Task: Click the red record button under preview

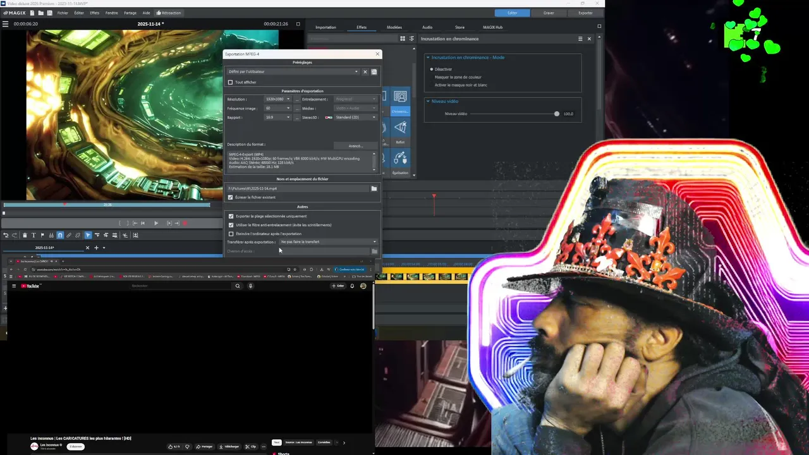Action: (x=185, y=223)
